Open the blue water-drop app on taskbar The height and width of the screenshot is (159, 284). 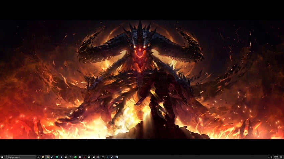[x=61, y=157]
